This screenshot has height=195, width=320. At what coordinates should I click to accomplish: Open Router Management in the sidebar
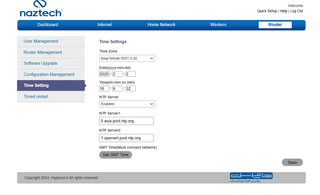point(43,52)
